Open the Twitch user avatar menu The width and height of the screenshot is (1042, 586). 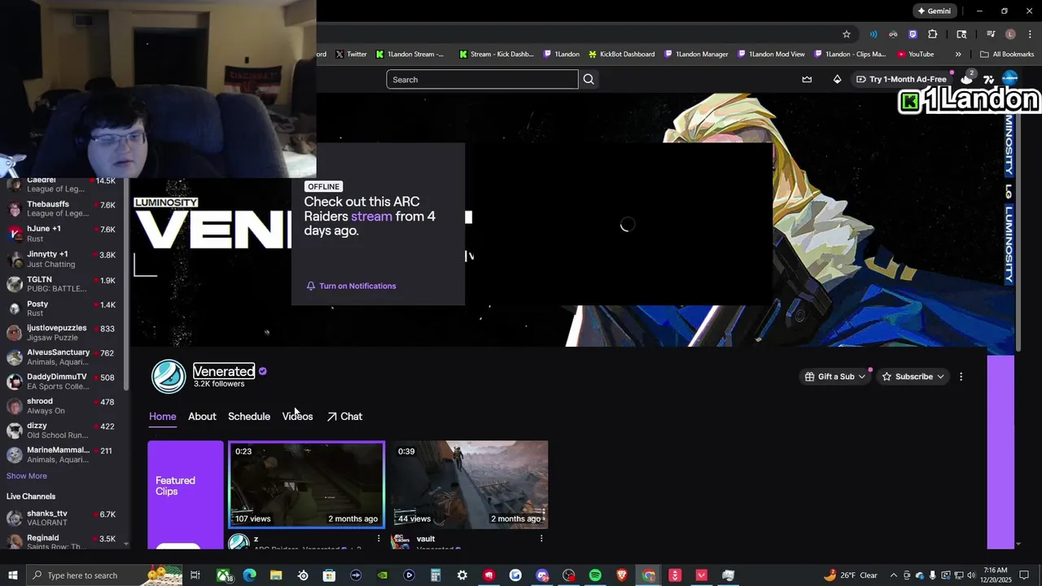tap(1010, 78)
